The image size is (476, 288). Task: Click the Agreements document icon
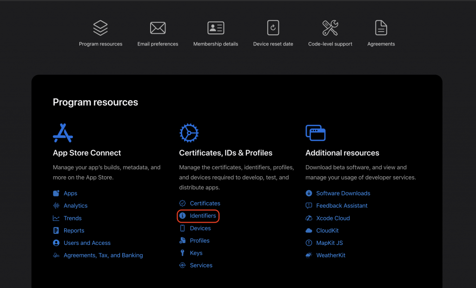381,28
